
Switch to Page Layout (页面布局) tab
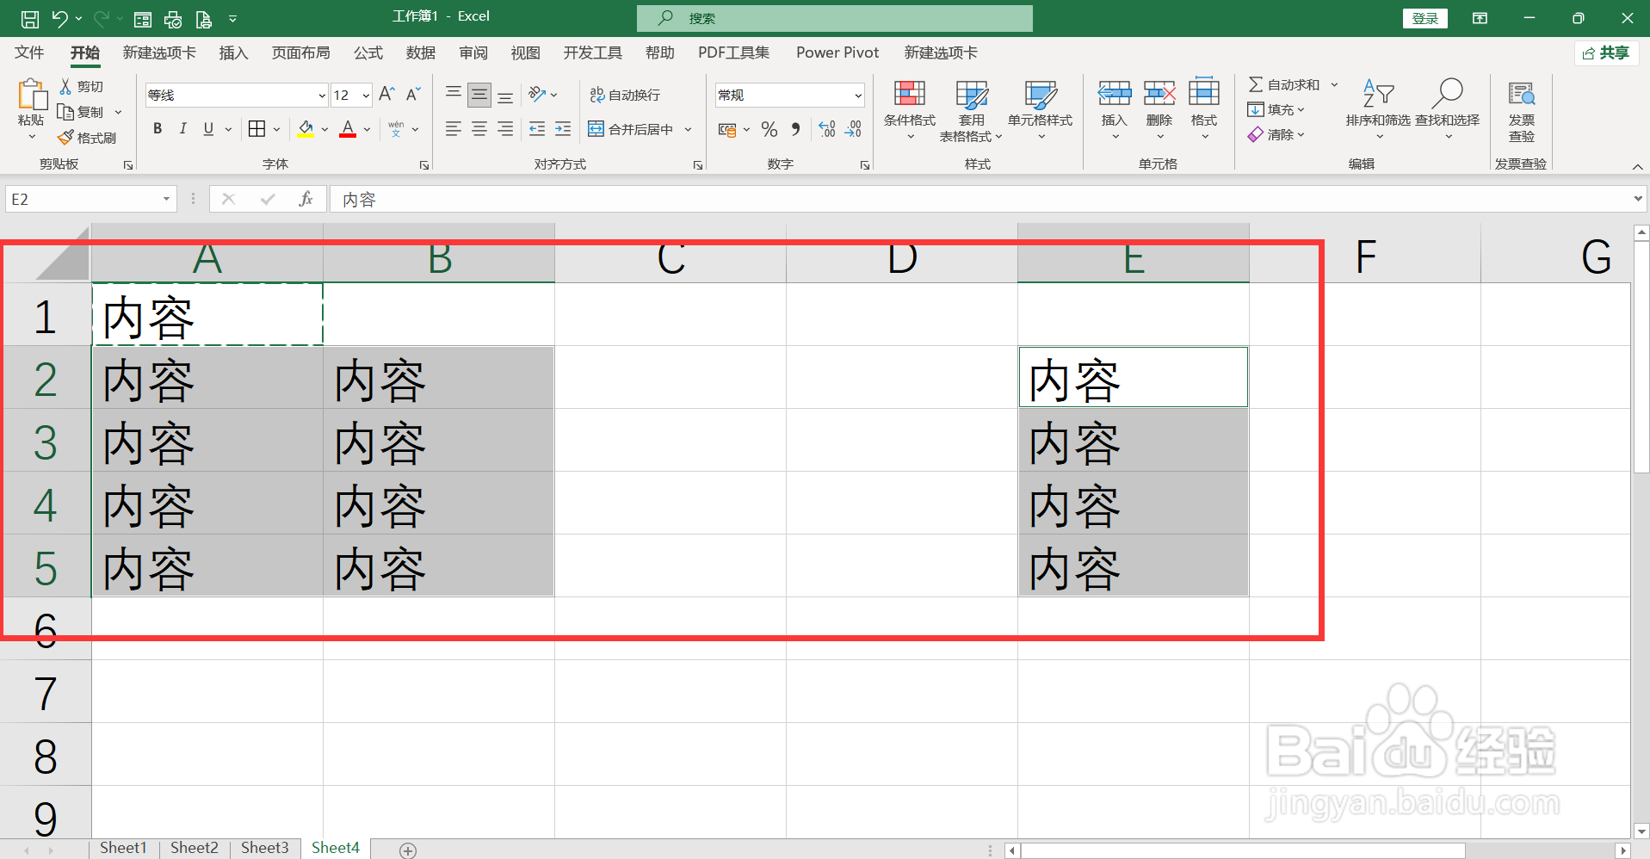pos(300,53)
